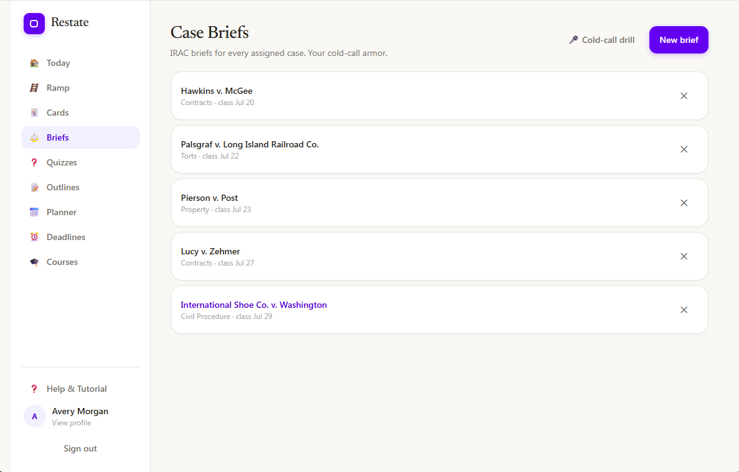Select the Briefs sidebar item
739x472 pixels.
80,137
